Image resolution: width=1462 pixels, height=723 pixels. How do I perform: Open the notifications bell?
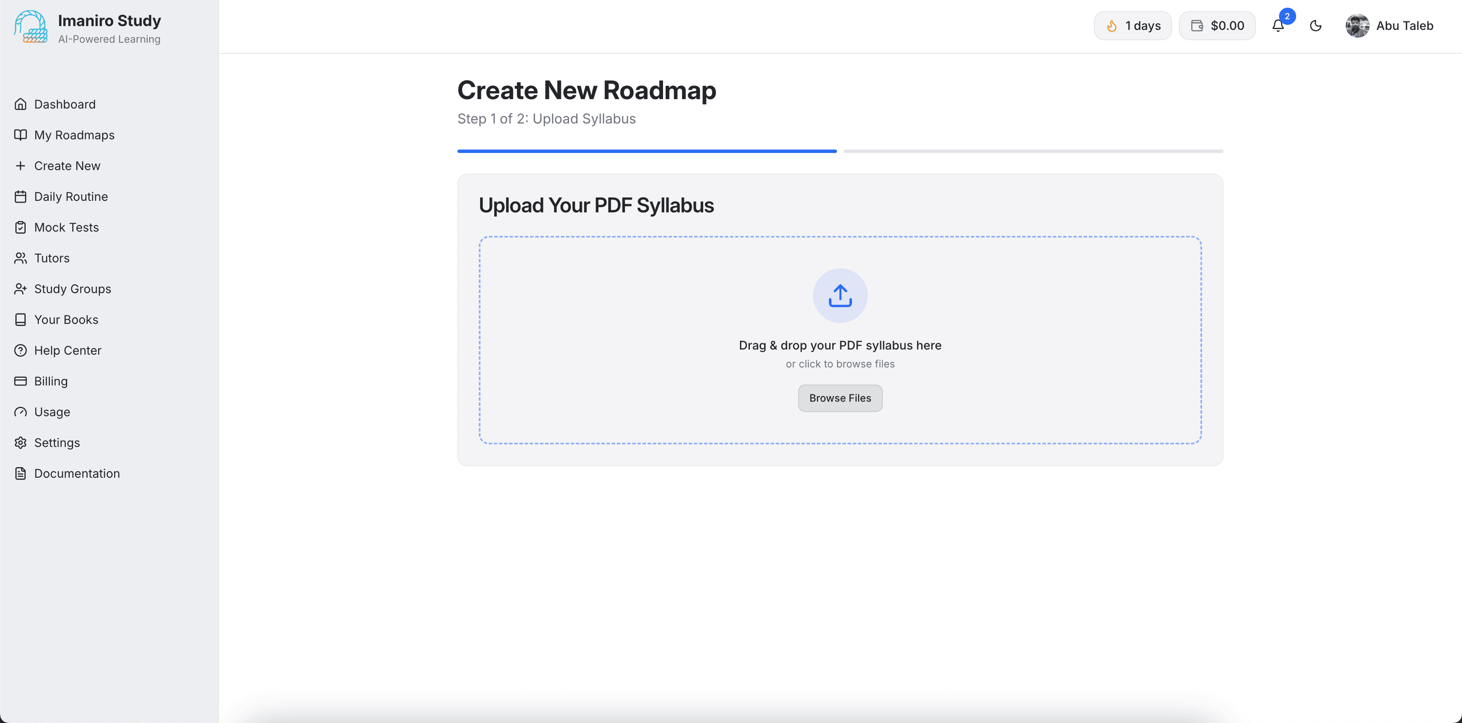pos(1278,26)
